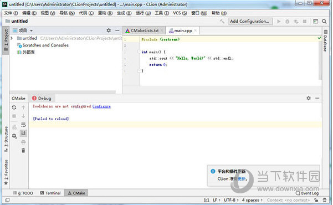Click the CMake bottom tool window button
Image resolution: width=333 pixels, height=205 pixels.
click(x=76, y=193)
